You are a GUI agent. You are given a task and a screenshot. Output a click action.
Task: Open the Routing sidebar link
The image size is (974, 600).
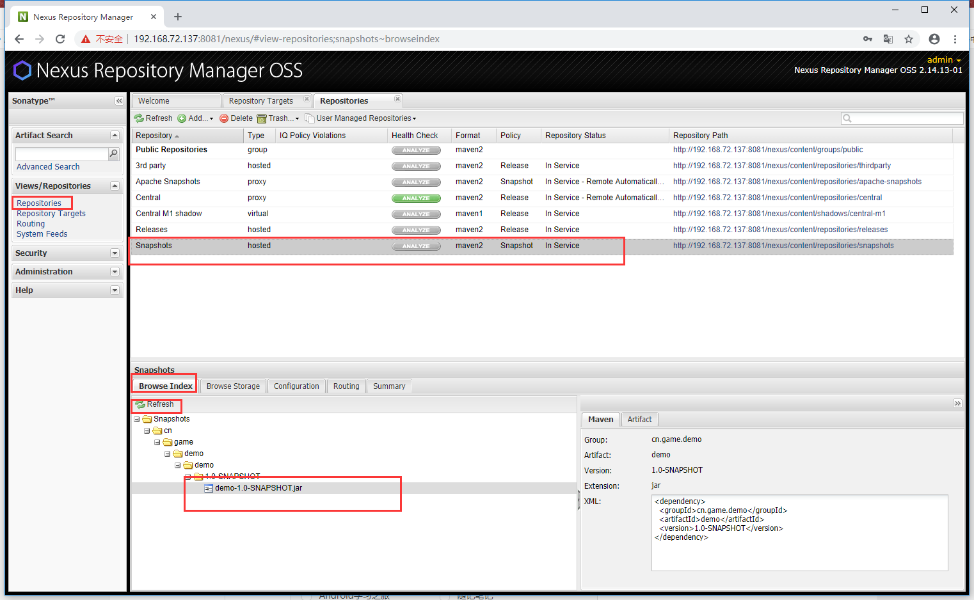pos(31,224)
